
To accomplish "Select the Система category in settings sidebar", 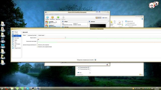I will (17, 34).
